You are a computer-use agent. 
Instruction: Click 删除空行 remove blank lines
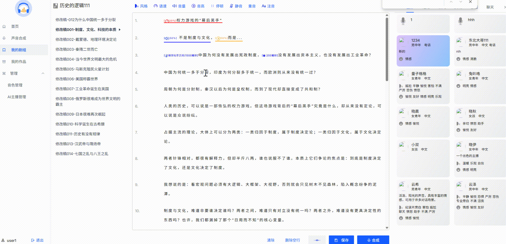click(292, 240)
